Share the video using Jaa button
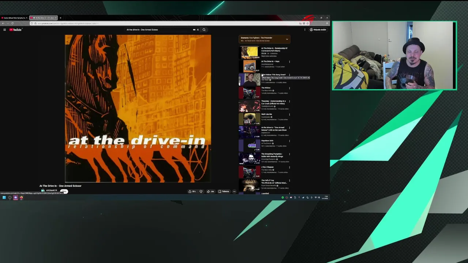468x263 pixels. (x=211, y=191)
